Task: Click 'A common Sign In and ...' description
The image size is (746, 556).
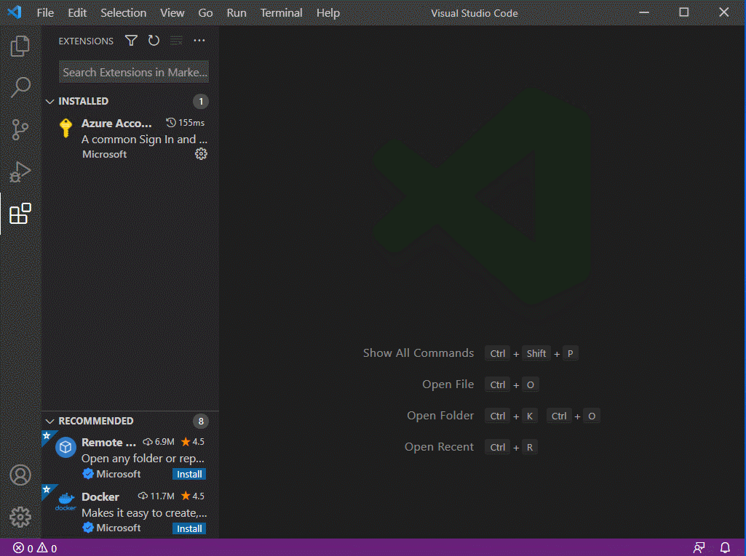Action: (144, 140)
